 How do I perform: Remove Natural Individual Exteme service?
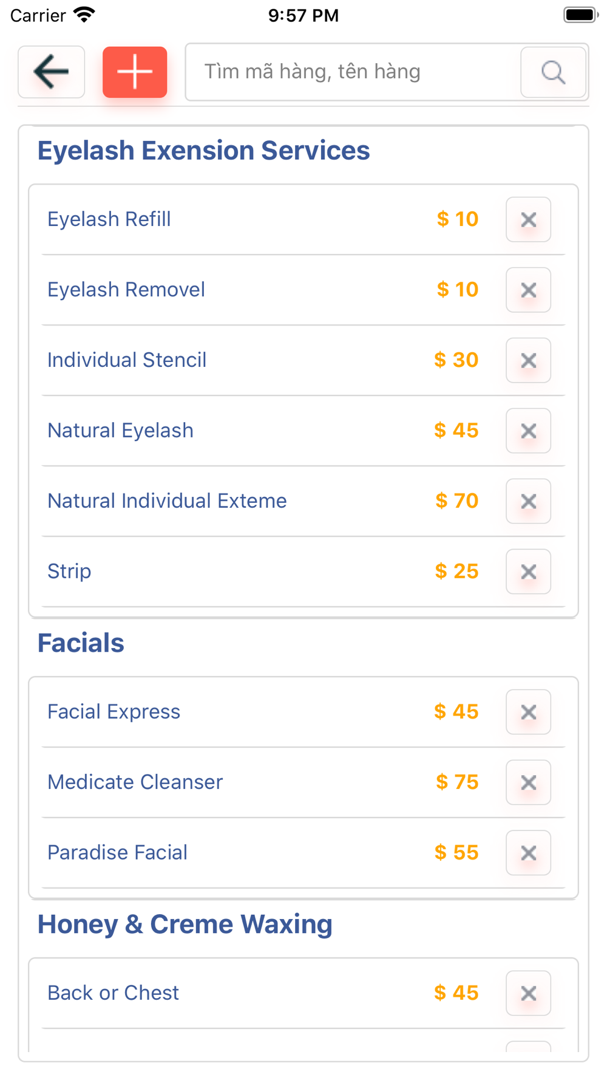(528, 501)
